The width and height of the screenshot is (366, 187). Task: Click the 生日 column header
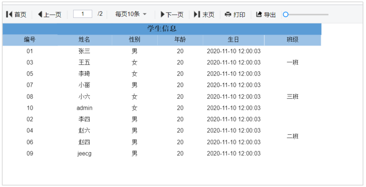tap(234, 40)
